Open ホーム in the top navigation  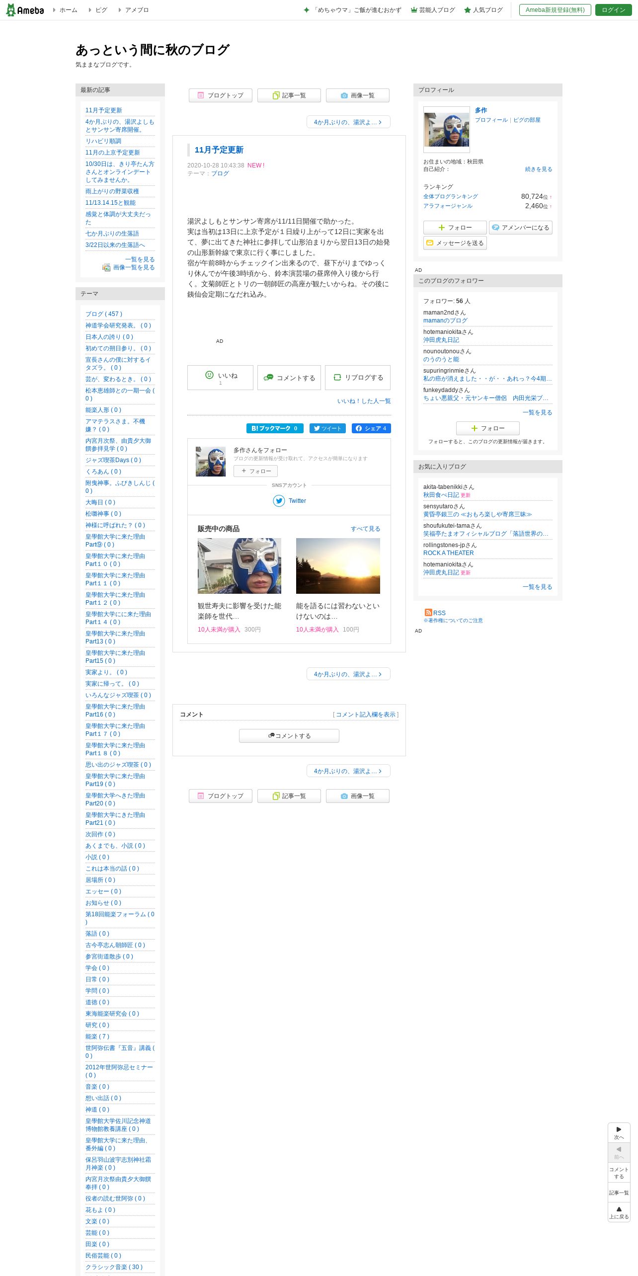coord(68,10)
